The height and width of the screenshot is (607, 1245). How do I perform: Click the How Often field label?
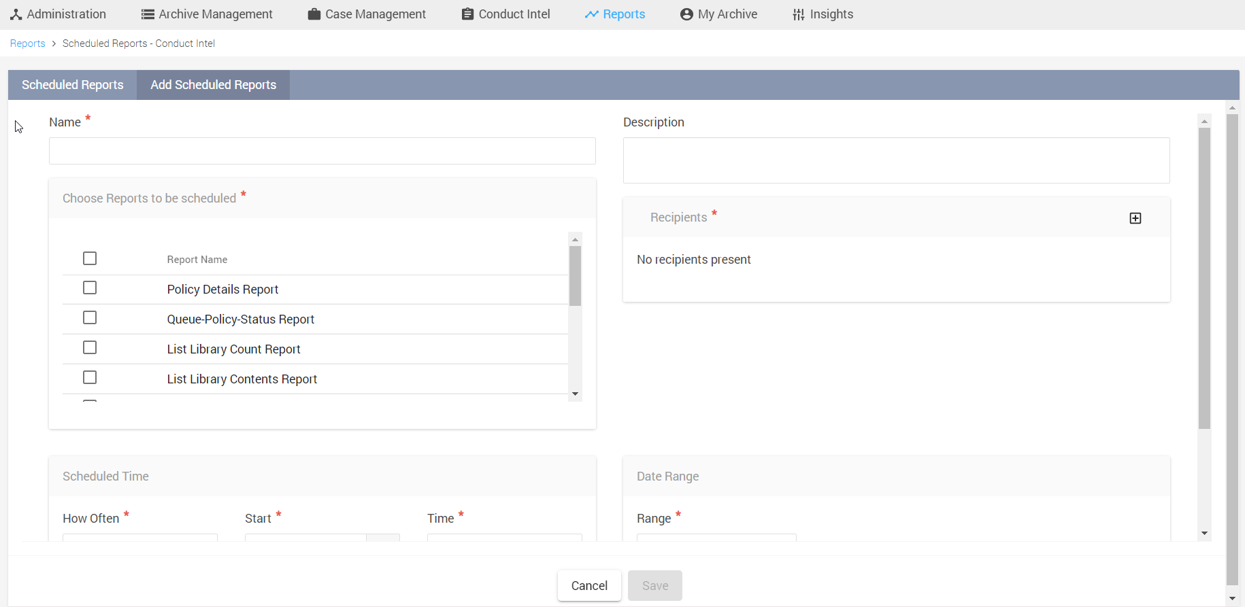click(x=91, y=519)
